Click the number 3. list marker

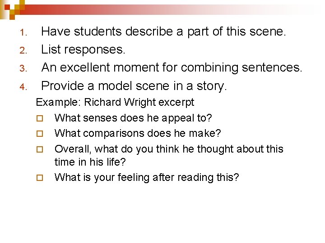pyautogui.click(x=23, y=68)
